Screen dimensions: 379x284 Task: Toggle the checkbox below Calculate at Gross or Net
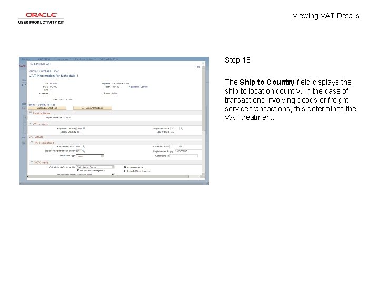(78, 170)
